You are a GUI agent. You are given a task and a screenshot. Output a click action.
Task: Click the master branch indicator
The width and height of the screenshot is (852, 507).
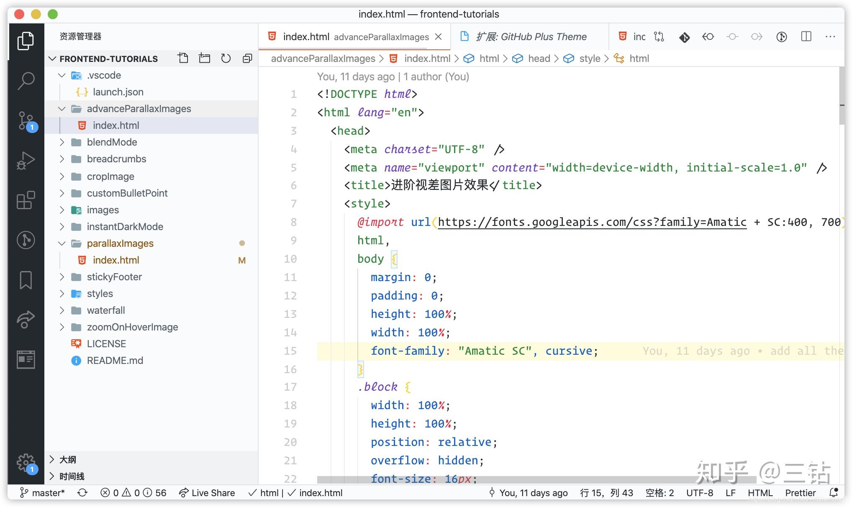pyautogui.click(x=42, y=493)
